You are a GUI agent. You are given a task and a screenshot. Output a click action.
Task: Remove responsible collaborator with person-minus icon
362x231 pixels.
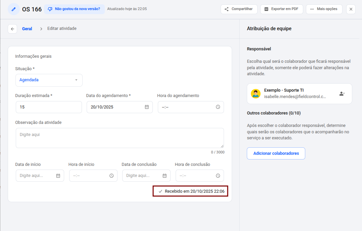point(342,94)
